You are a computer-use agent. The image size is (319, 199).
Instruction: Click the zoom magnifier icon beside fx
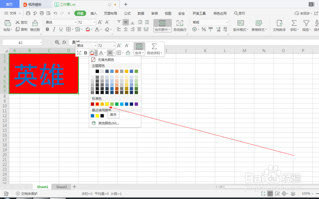pos(57,42)
